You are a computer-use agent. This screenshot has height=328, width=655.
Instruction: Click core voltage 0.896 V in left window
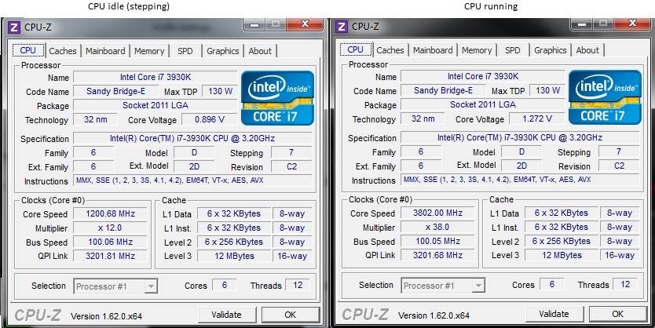[x=210, y=119]
